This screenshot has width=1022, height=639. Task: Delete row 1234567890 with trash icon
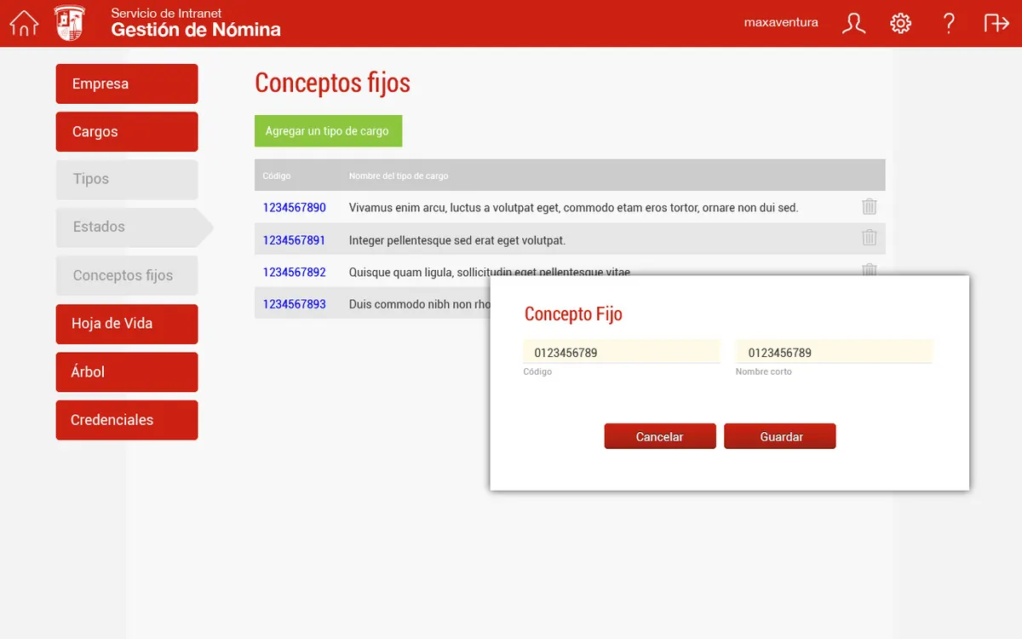tap(869, 206)
